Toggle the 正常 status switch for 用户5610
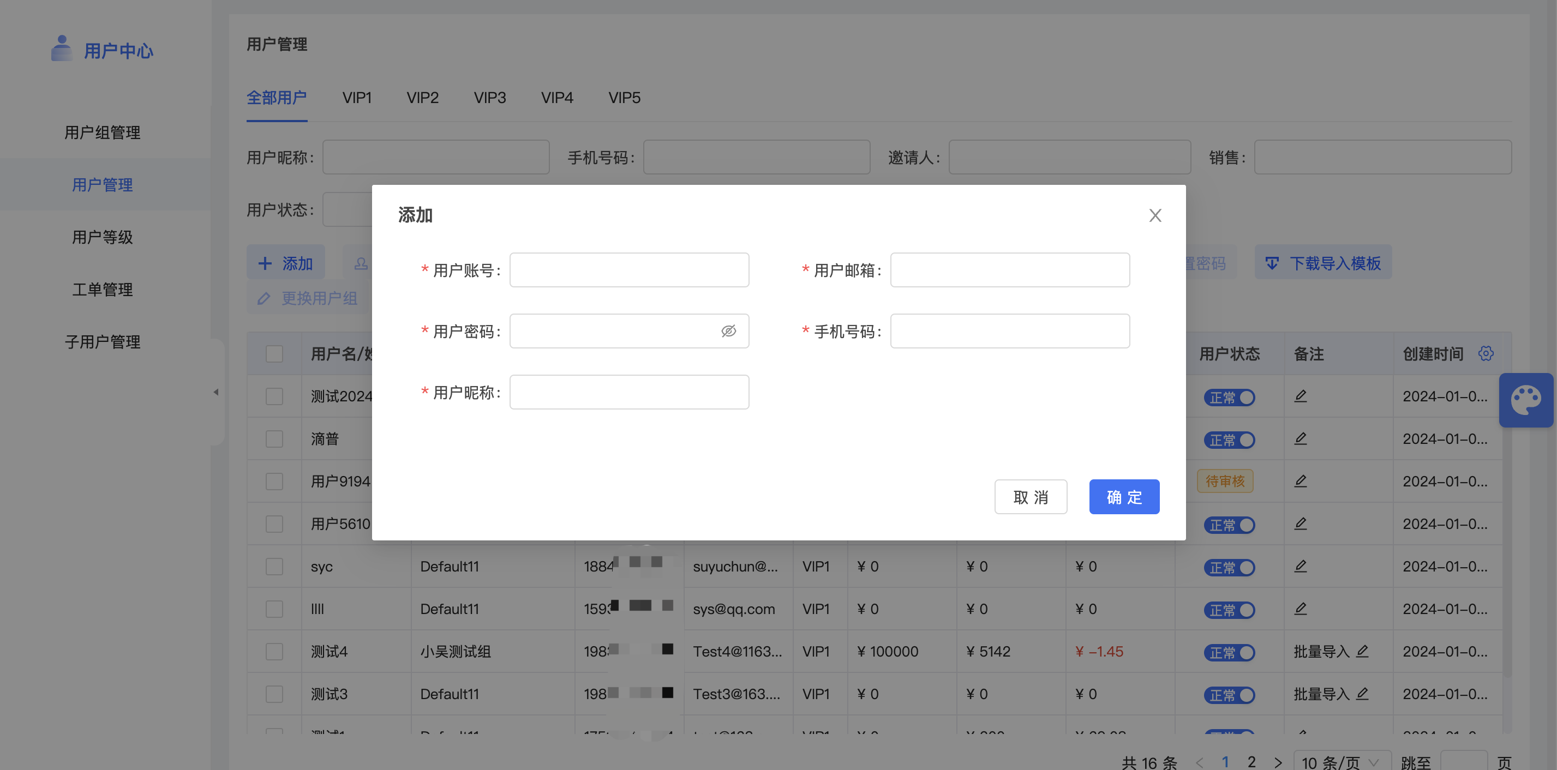This screenshot has height=770, width=1557. [1229, 525]
